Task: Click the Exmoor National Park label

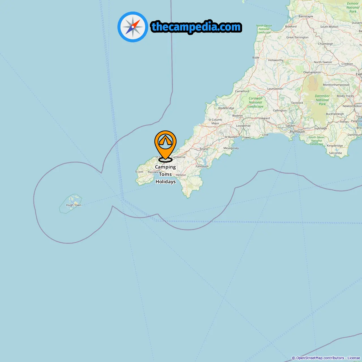Action: coord(353,8)
